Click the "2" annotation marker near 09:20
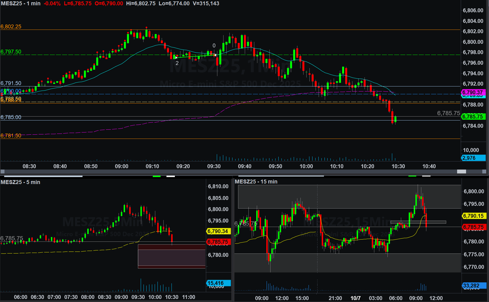The image size is (489, 302). (x=177, y=63)
